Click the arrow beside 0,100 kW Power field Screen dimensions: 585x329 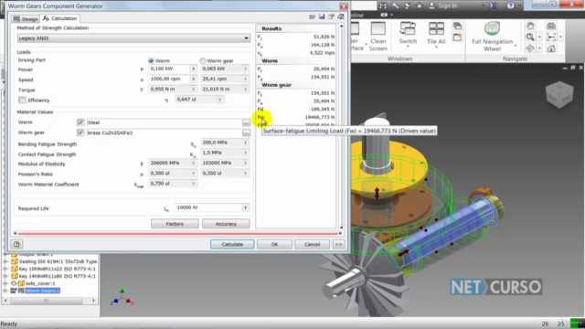[x=193, y=69]
